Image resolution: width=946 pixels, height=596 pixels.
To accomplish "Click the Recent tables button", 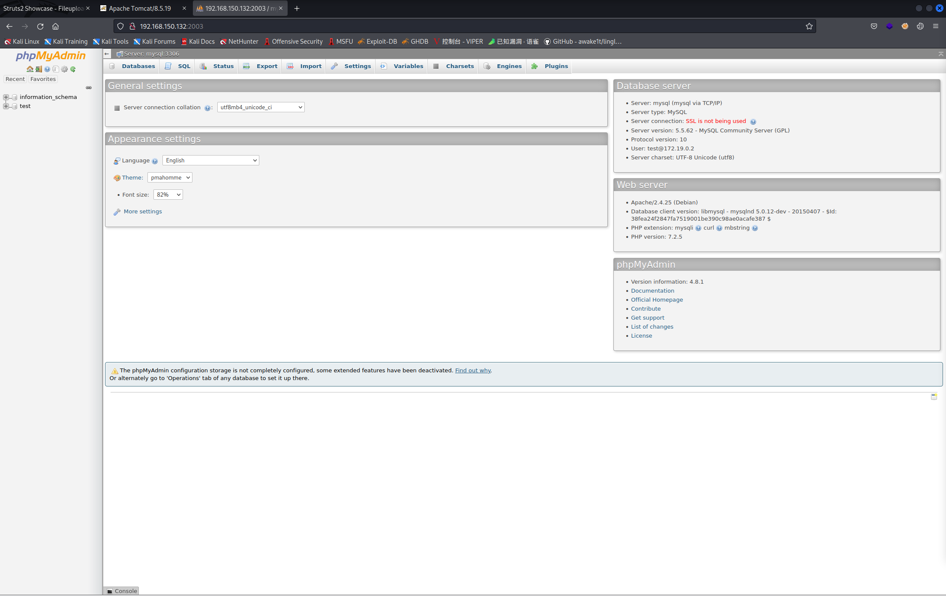I will pyautogui.click(x=15, y=79).
